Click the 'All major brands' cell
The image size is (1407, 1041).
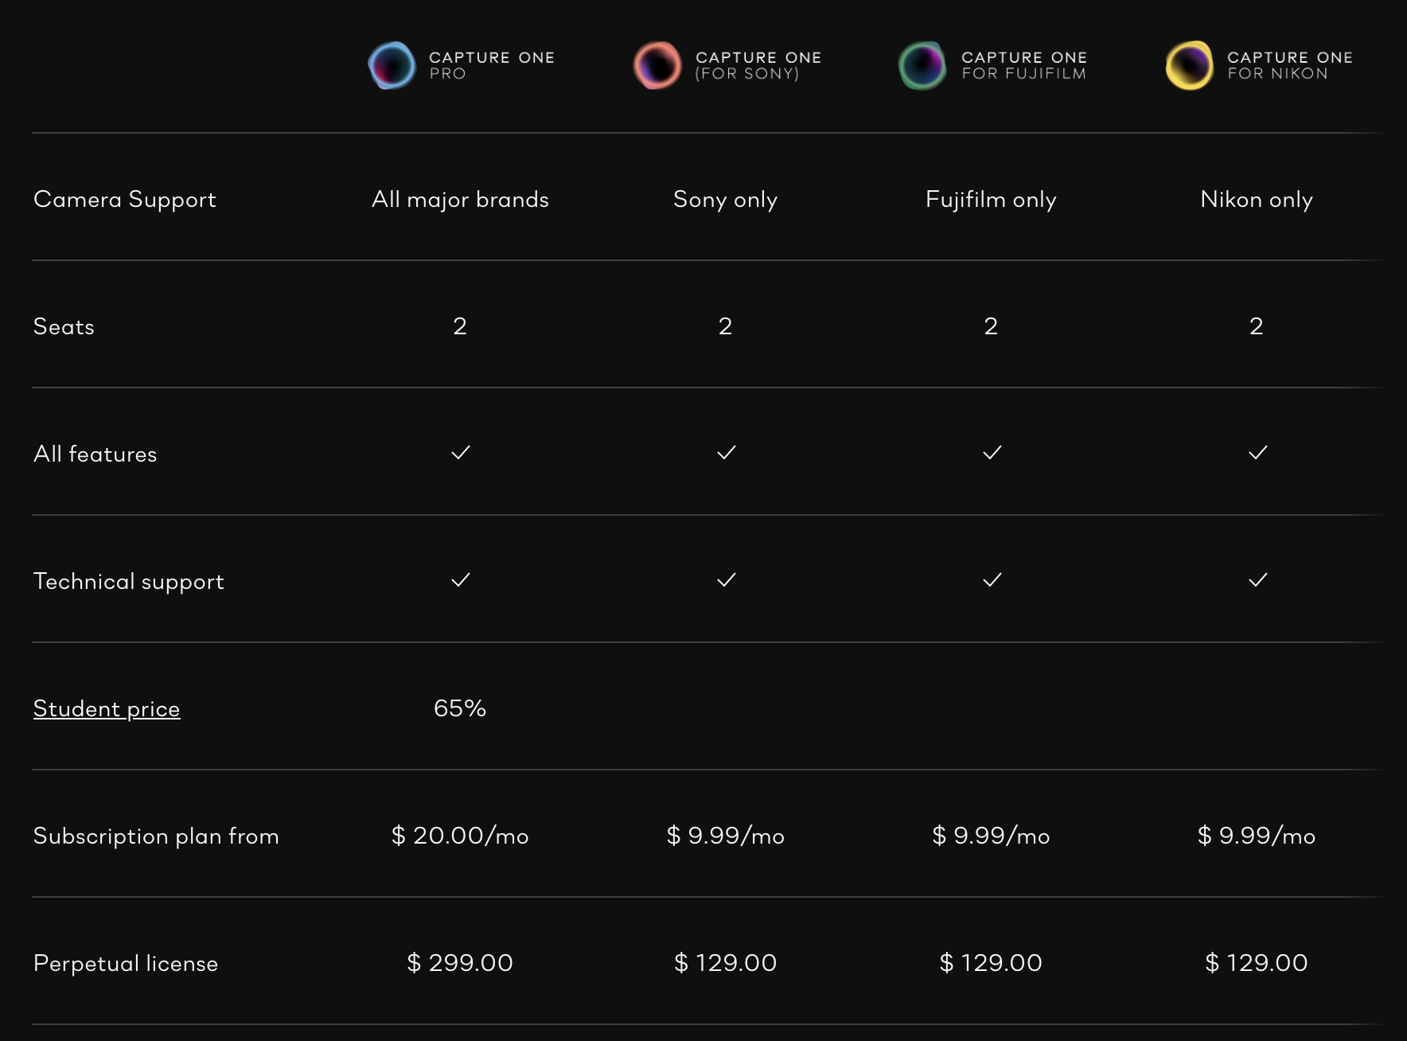(460, 199)
